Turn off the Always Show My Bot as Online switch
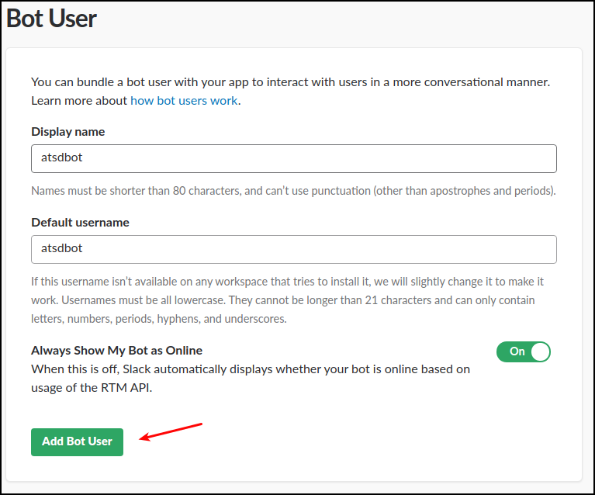 tap(524, 351)
